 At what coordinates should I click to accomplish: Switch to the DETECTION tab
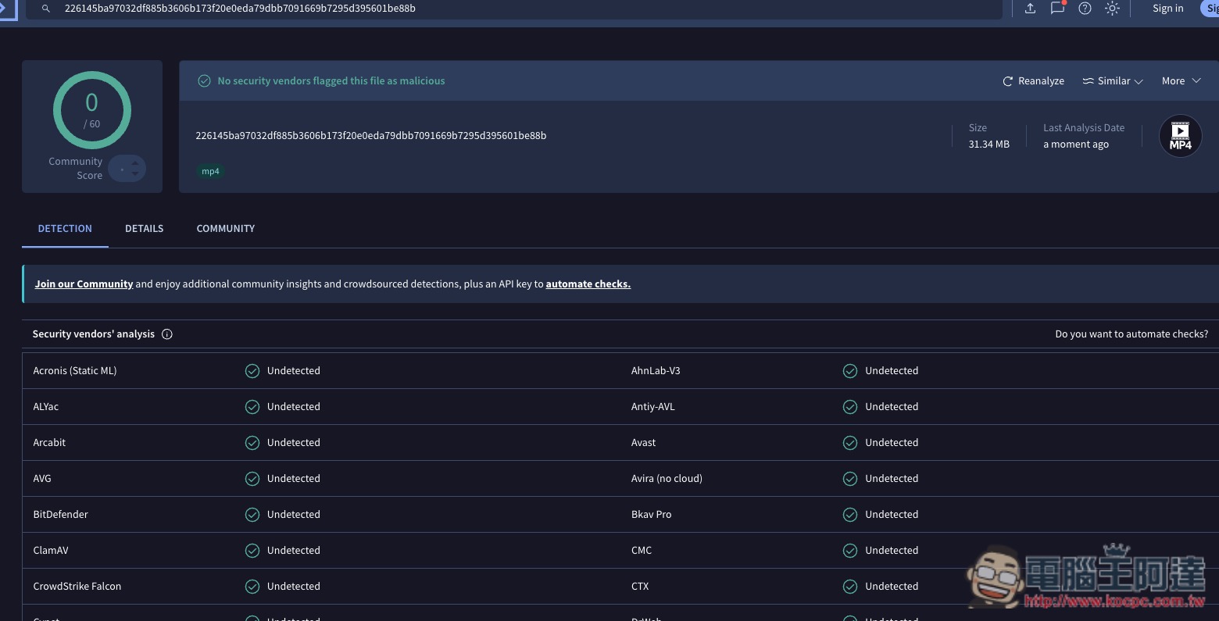point(65,229)
